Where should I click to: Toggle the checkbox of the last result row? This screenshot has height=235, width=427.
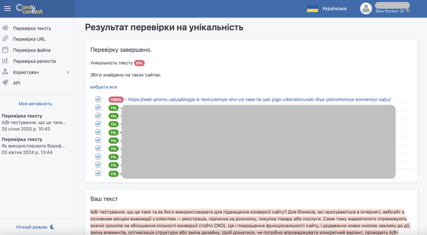click(x=98, y=173)
